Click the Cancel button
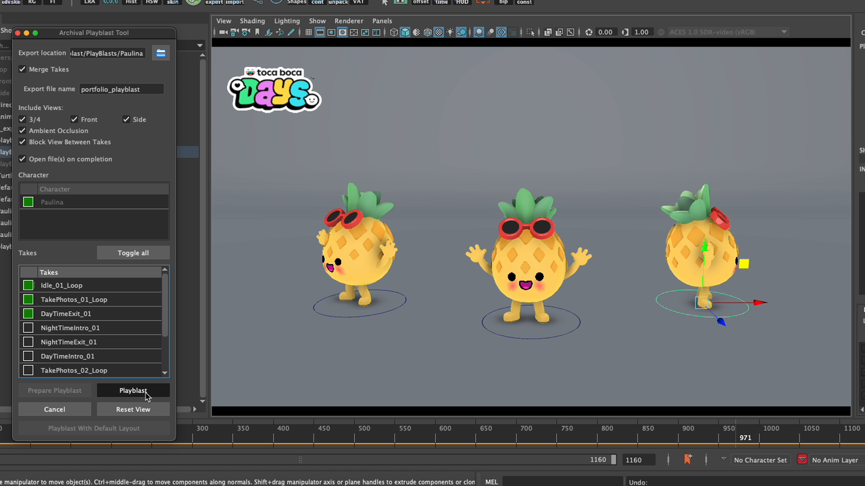Viewport: 865px width, 486px height. [x=54, y=409]
